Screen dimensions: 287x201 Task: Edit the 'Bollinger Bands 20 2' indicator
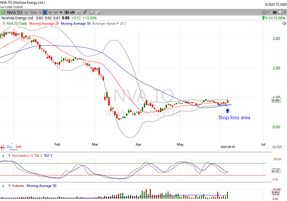click(x=109, y=24)
